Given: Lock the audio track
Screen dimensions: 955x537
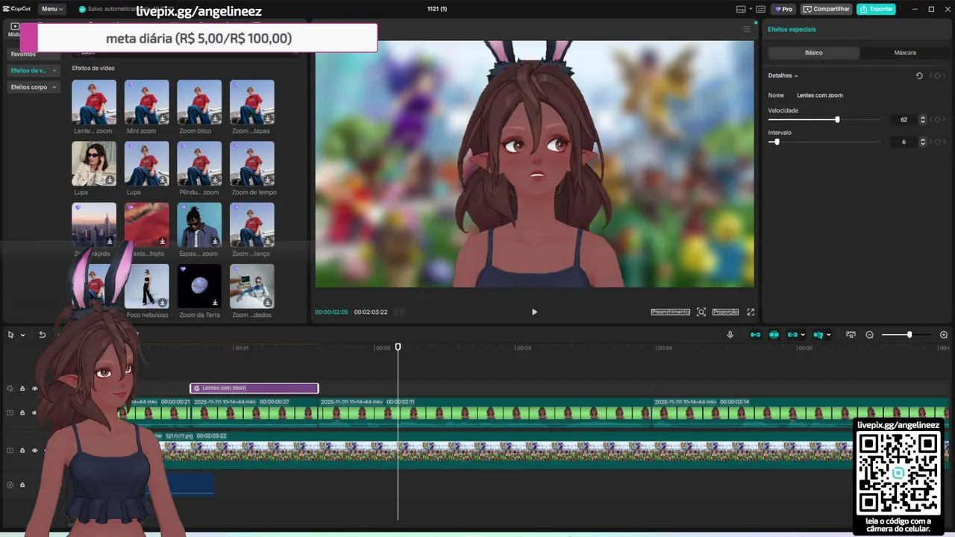Looking at the screenshot, I should point(22,485).
